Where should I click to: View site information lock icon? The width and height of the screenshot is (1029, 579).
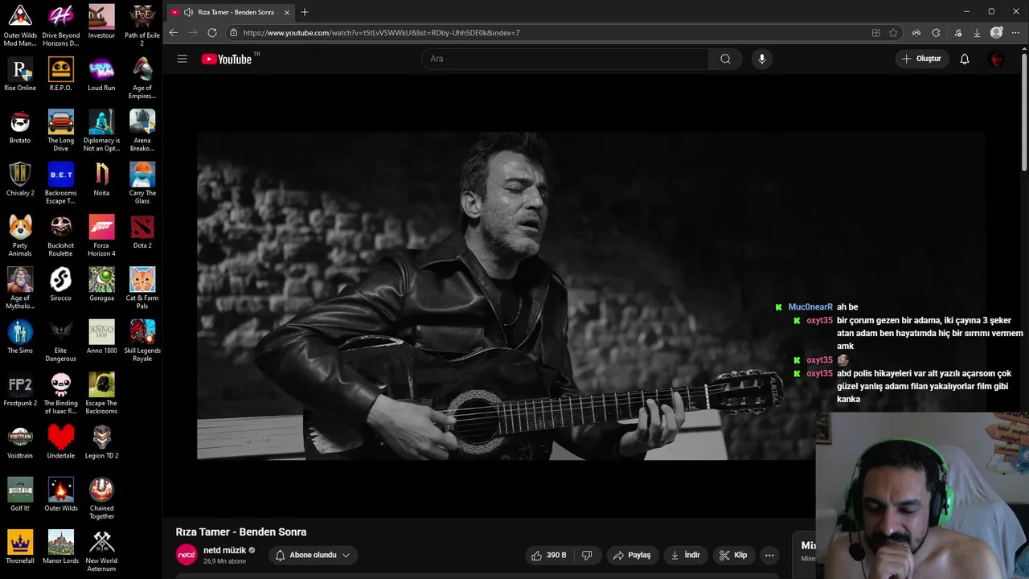(x=233, y=33)
